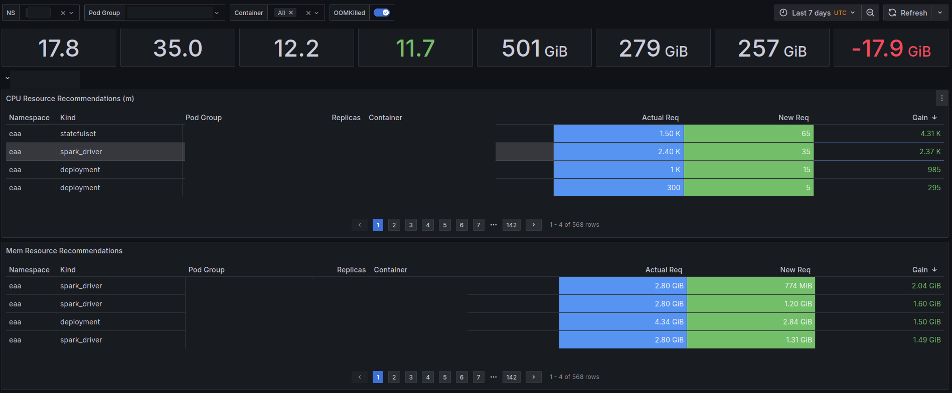Open the CPU panel three-dot menu
The width and height of the screenshot is (952, 393).
pyautogui.click(x=942, y=98)
